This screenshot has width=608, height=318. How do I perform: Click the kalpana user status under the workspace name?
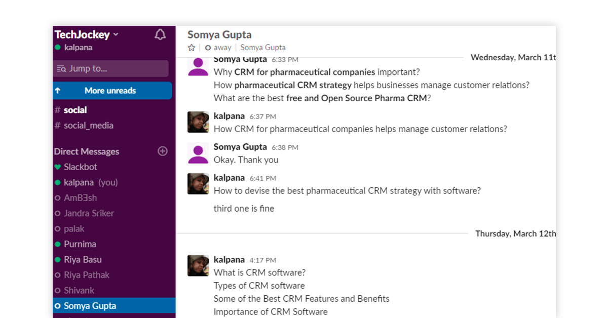[73, 48]
